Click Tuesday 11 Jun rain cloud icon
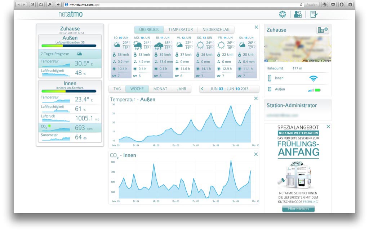Screen dimensions: 369x232 pyautogui.click(x=159, y=46)
